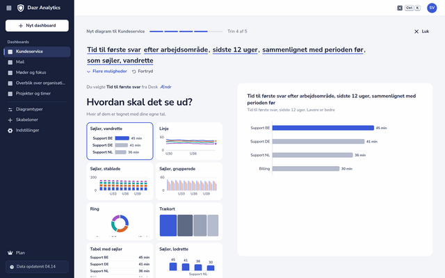Select the Ring chart type

120,221
